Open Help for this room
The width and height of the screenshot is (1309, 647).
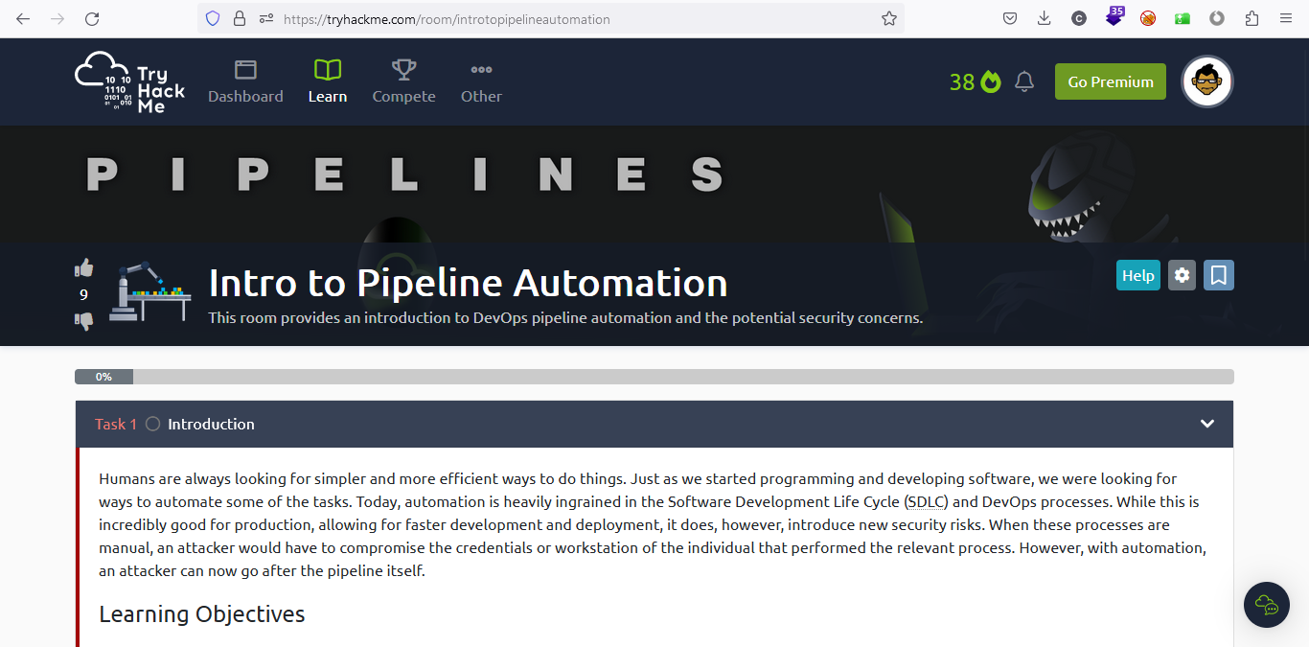coord(1137,275)
